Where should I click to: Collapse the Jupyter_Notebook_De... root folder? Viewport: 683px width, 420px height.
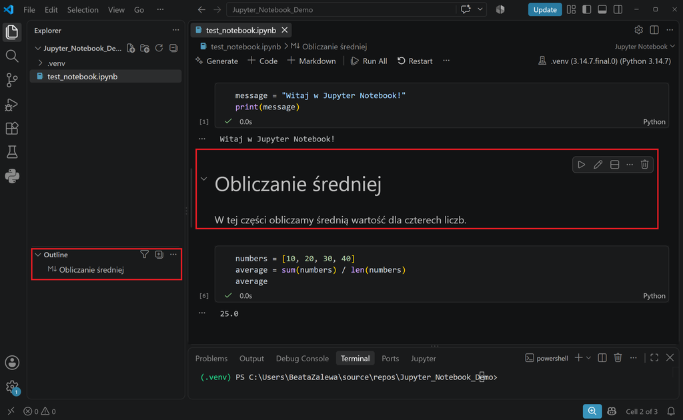pos(38,48)
